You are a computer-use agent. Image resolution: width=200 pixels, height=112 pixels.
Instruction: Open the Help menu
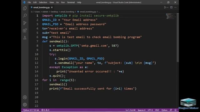[x=79, y=2]
